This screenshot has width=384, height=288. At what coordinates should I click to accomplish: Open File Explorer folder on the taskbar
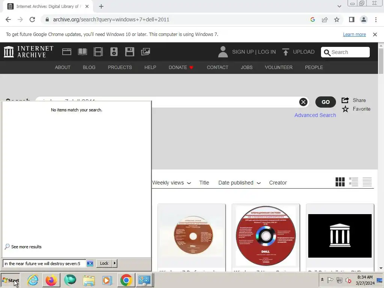pos(89,280)
